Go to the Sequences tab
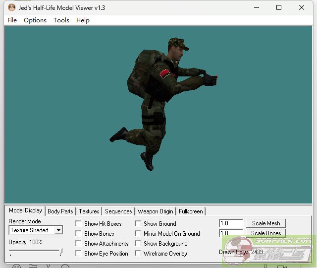 [x=118, y=211]
